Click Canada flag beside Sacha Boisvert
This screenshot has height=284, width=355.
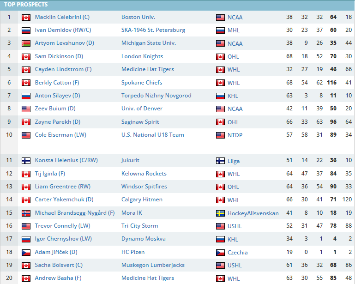[26, 265]
